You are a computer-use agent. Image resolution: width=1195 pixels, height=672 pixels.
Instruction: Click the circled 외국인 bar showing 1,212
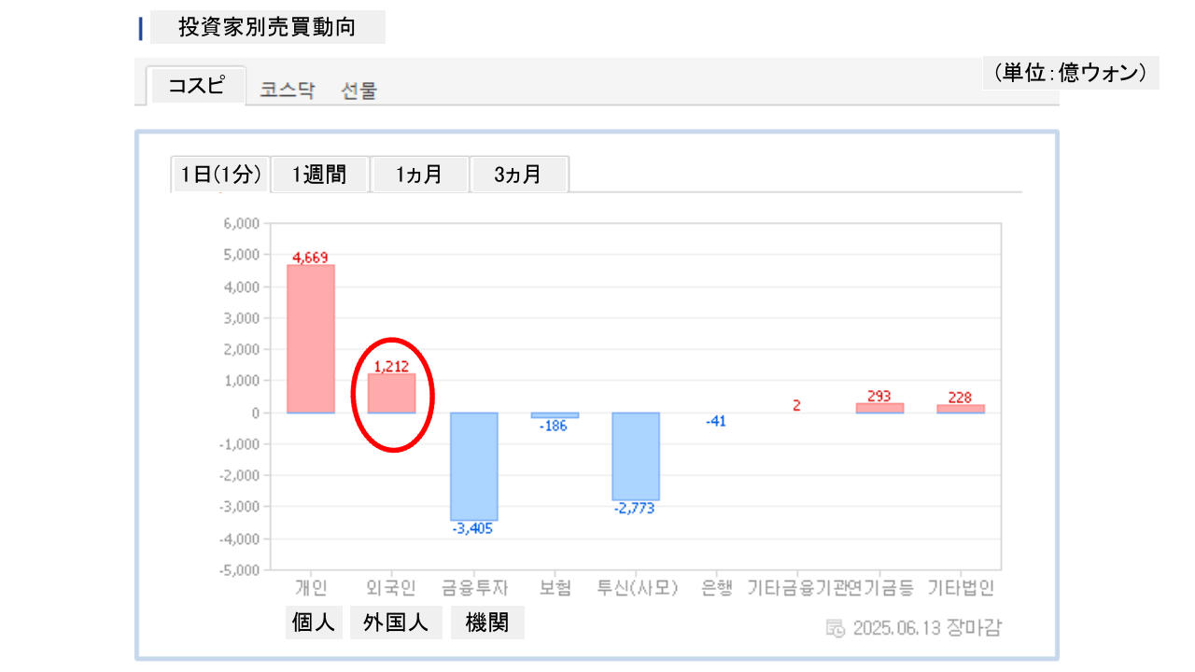tap(392, 393)
